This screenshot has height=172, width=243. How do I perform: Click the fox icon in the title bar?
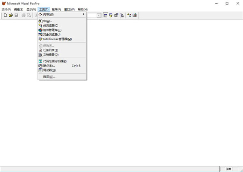(4, 3)
